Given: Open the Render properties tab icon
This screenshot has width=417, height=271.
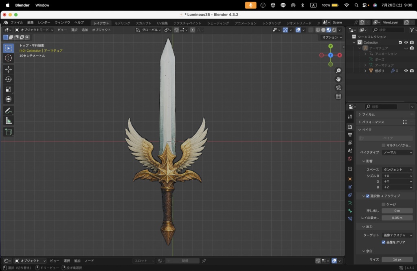Looking at the screenshot, I should (x=350, y=127).
